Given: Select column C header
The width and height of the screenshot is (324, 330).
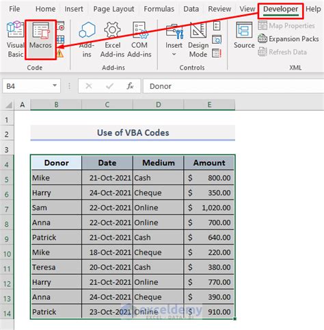Looking at the screenshot, I should 107,105.
